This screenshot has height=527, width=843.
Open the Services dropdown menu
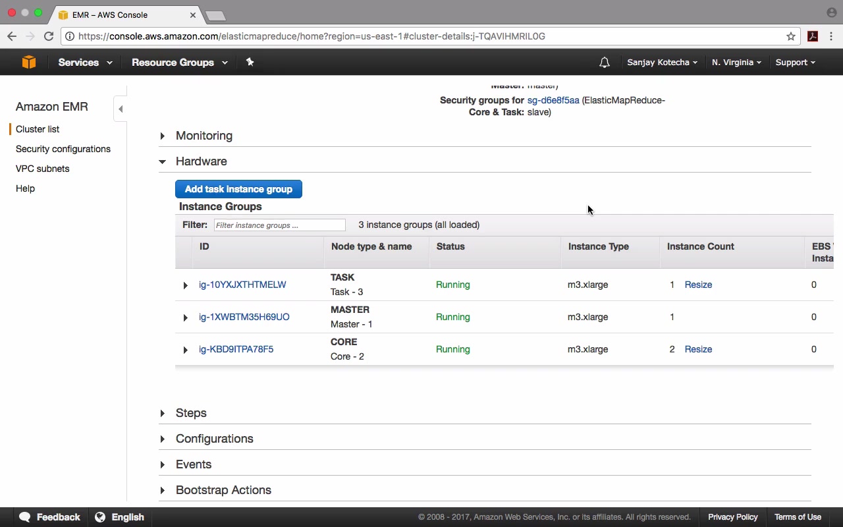[x=84, y=63]
